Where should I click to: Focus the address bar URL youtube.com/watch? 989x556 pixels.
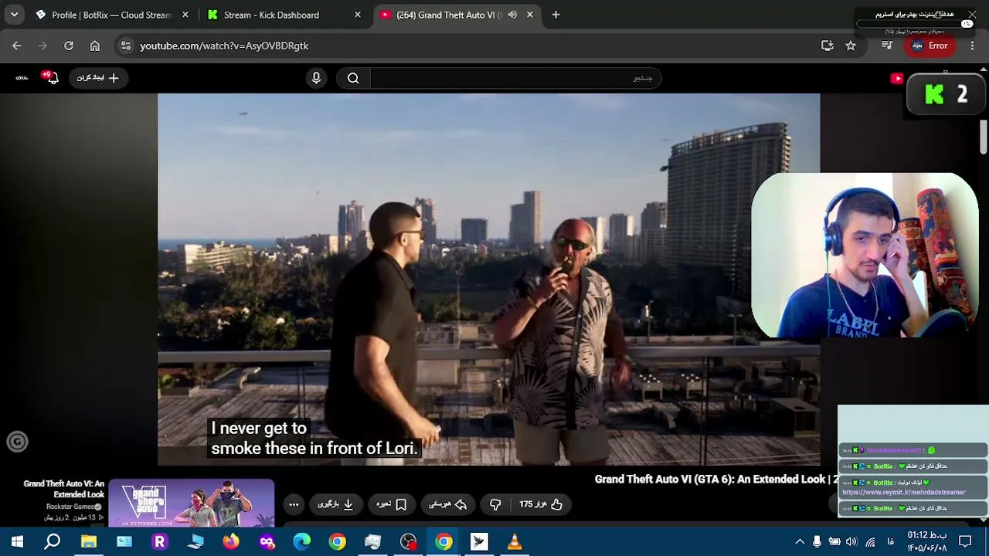[224, 46]
